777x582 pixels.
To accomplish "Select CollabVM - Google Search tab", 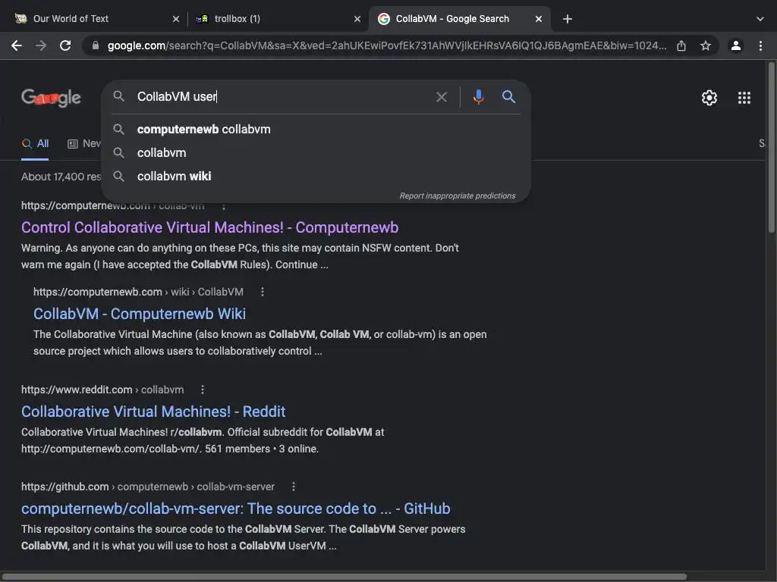I will tap(459, 19).
